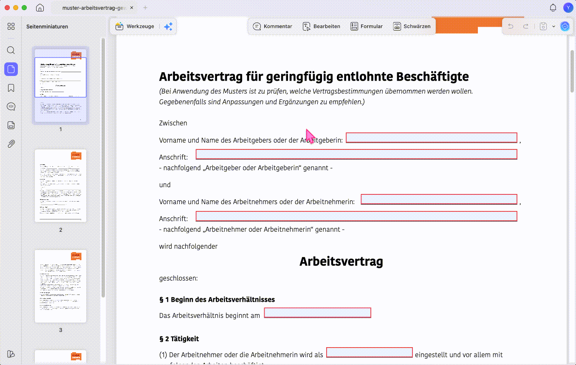Open the search panel in the sidebar

11,50
